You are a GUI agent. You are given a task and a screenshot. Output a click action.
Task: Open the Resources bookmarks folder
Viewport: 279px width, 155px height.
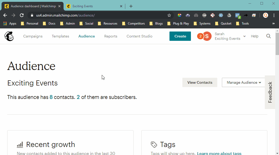point(108,24)
